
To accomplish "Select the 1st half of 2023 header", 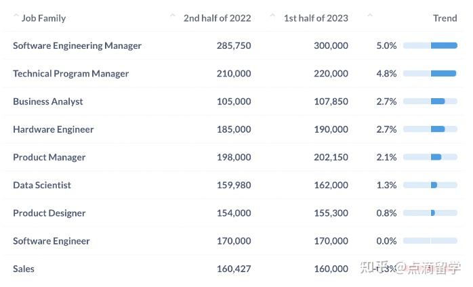I will pyautogui.click(x=316, y=18).
